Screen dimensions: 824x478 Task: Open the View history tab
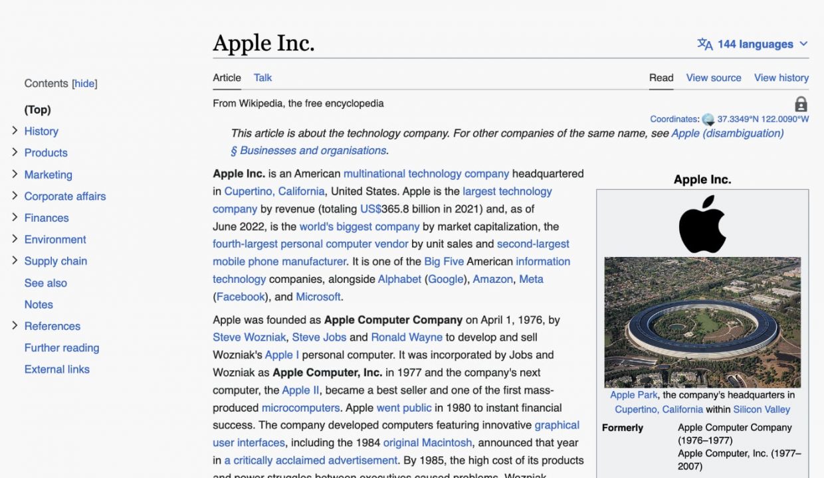click(781, 78)
